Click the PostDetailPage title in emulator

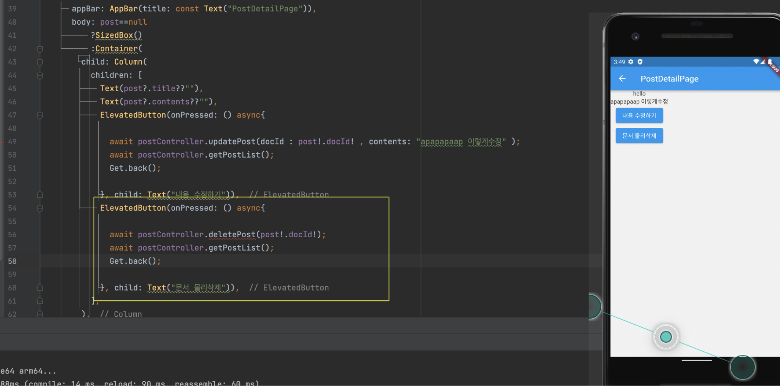click(x=669, y=79)
